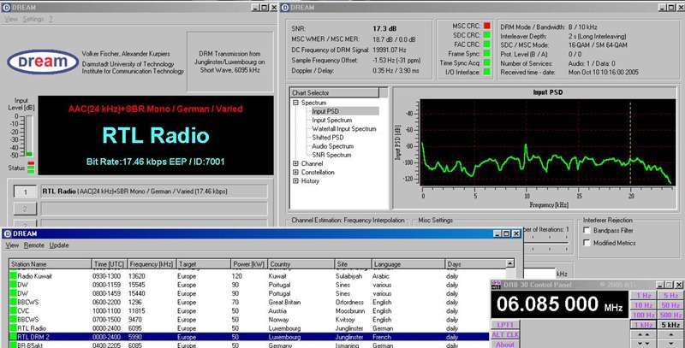Click the DREAM title icon of the main window
Screen dimensions: 685x348
point(7,8)
